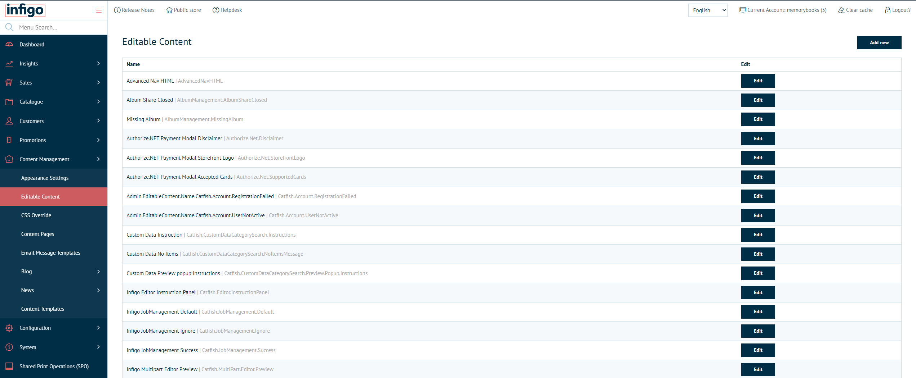This screenshot has height=378, width=916.
Task: Open the Helpdesk link
Action: [x=227, y=10]
